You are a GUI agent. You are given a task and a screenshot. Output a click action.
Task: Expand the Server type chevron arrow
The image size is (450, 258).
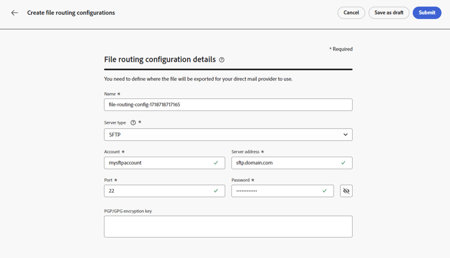point(345,135)
